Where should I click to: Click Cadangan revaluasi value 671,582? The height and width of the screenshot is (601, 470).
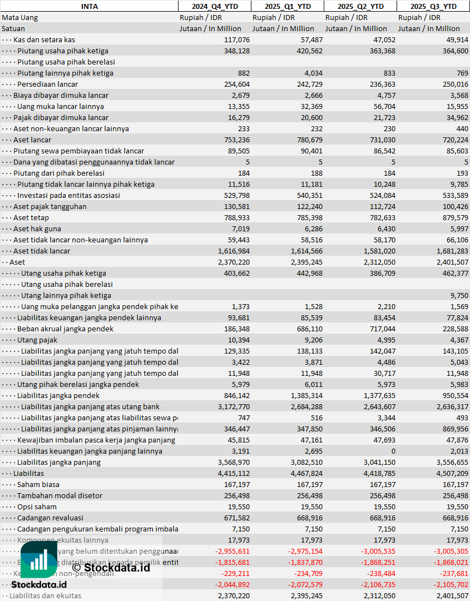[x=237, y=518]
